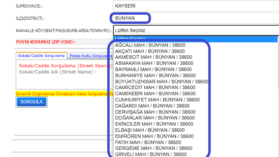Choose FATİH MAH / BÜNYAN option
This screenshot has width=279, height=157.
[x=148, y=142]
